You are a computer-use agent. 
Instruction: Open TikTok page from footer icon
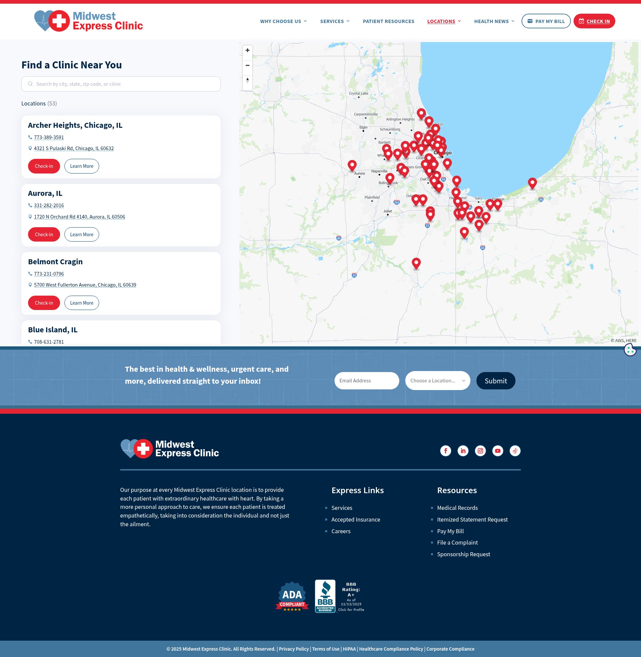tap(515, 451)
